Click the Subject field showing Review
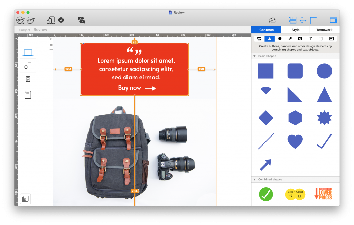 click(x=40, y=30)
